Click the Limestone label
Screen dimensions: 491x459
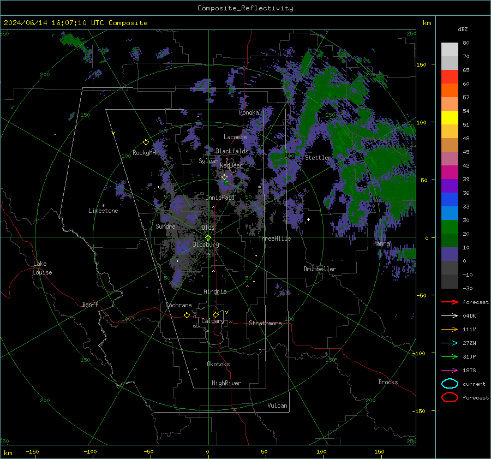(x=103, y=211)
